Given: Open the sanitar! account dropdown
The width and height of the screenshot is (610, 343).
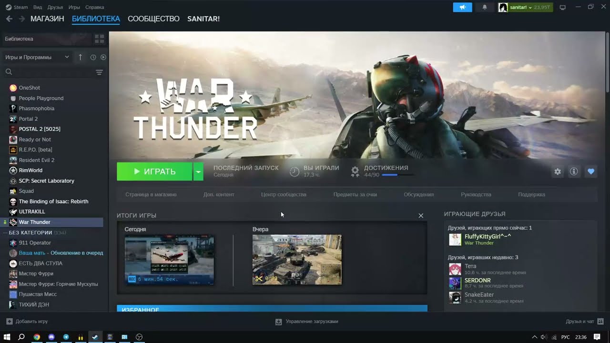Looking at the screenshot, I should tap(525, 7).
